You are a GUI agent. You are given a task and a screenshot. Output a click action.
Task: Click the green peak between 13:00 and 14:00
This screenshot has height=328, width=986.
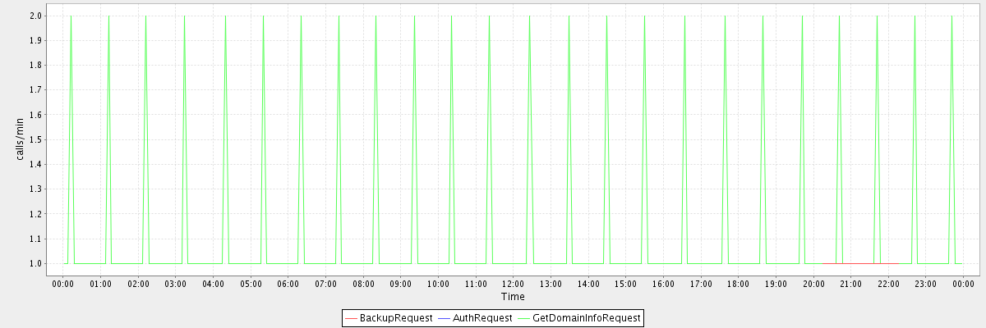(x=569, y=18)
